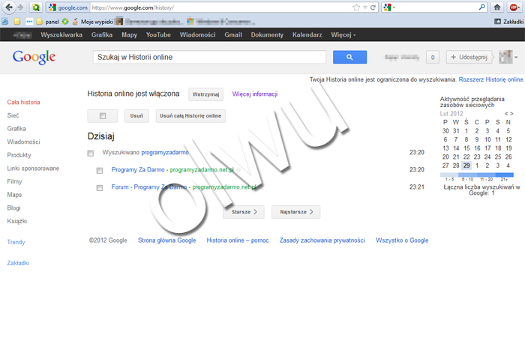Check the Forum - Programy Za Darmo checkbox

[x=100, y=188]
